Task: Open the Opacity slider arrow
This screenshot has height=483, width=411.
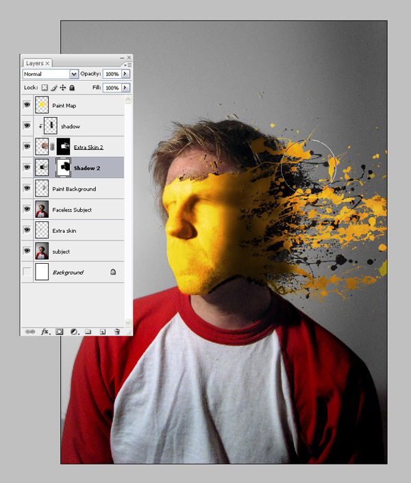Action: [125, 74]
